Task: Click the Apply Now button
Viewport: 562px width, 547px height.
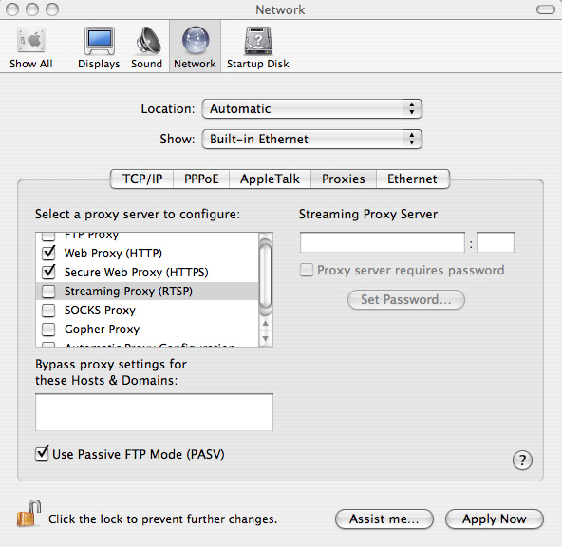Action: [495, 519]
